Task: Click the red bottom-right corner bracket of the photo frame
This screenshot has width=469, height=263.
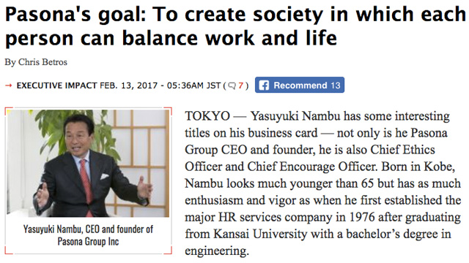Action: tap(168, 251)
